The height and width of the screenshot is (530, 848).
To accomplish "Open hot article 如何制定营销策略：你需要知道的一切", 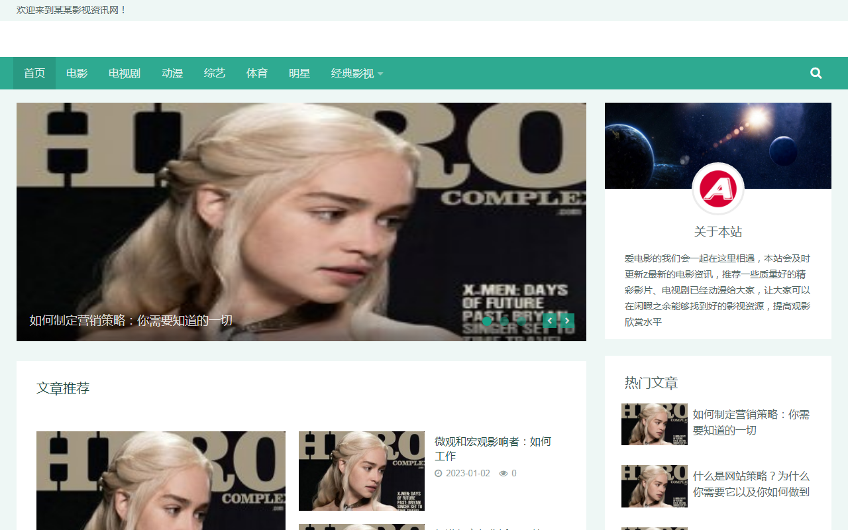I will [751, 423].
